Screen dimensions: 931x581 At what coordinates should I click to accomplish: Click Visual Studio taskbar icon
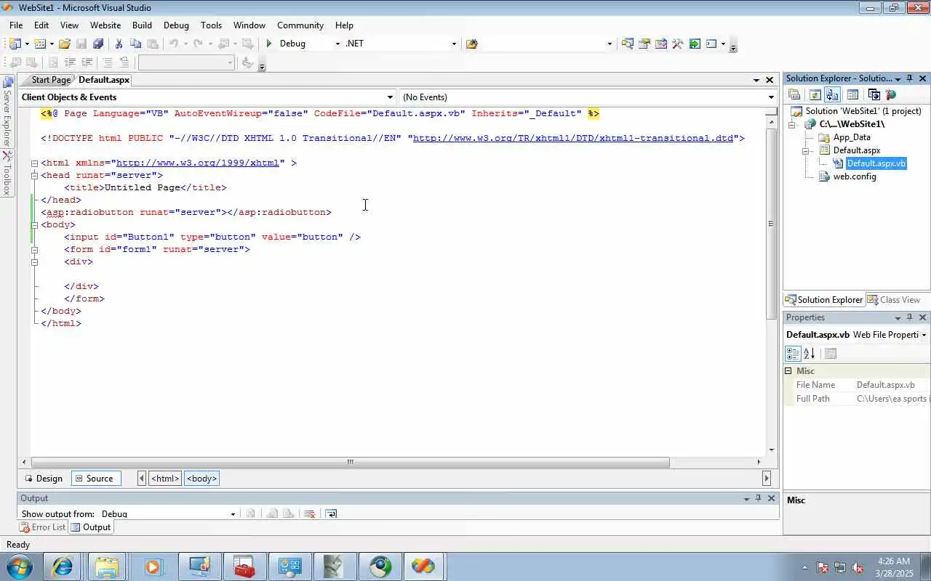point(423,566)
